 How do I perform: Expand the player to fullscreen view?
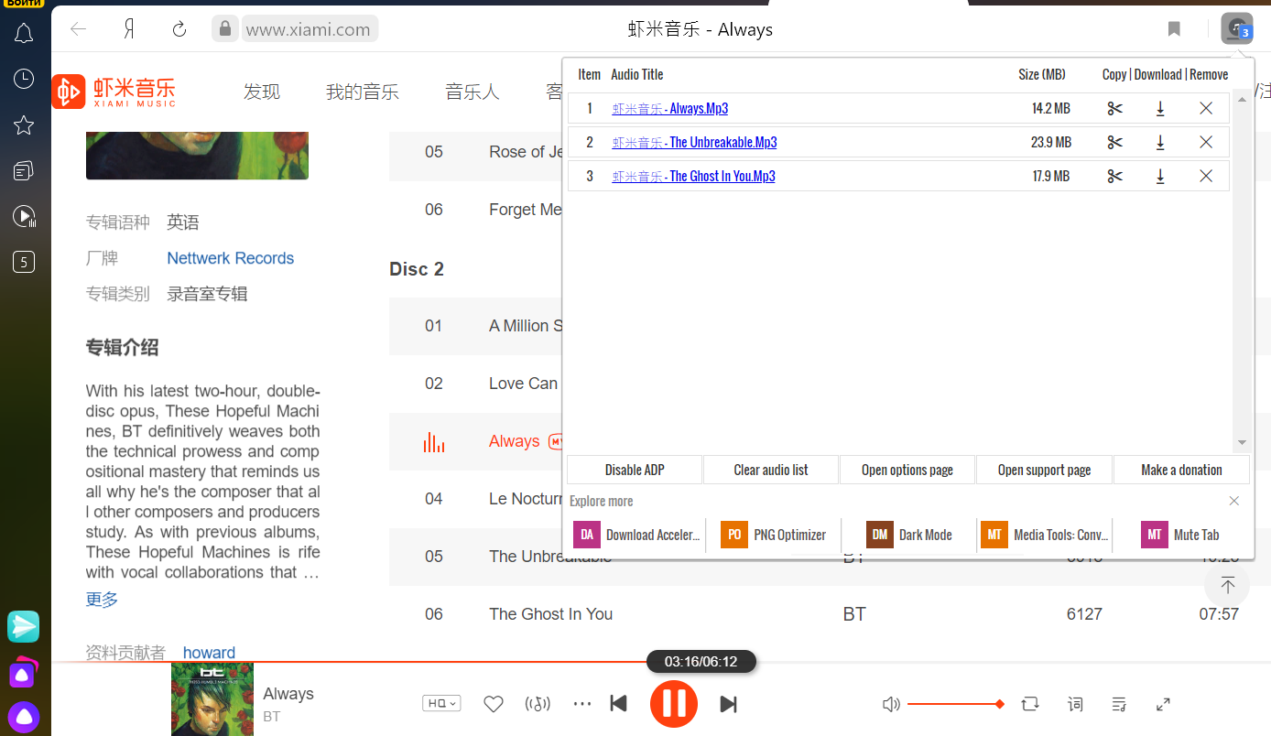click(x=1163, y=704)
